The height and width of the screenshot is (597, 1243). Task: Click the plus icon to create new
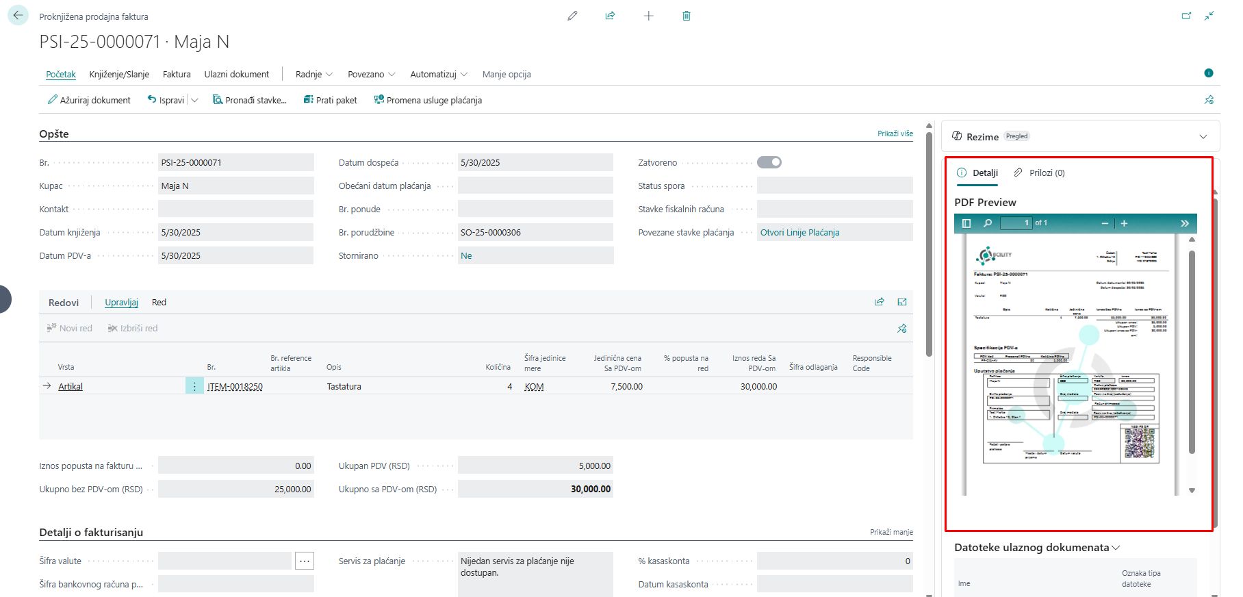[648, 16]
